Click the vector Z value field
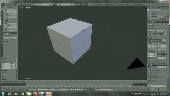170x96 pixels. [x=8, y=68]
